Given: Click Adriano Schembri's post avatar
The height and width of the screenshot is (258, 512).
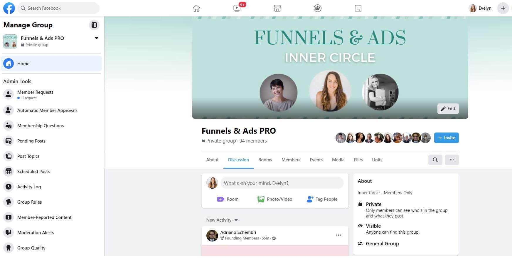Looking at the screenshot, I should click(212, 235).
